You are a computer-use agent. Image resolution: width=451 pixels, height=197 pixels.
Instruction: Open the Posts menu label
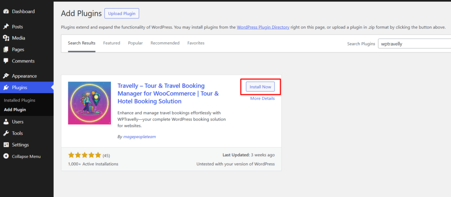(x=17, y=27)
